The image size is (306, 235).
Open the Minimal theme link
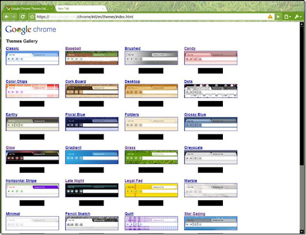(x=13, y=213)
